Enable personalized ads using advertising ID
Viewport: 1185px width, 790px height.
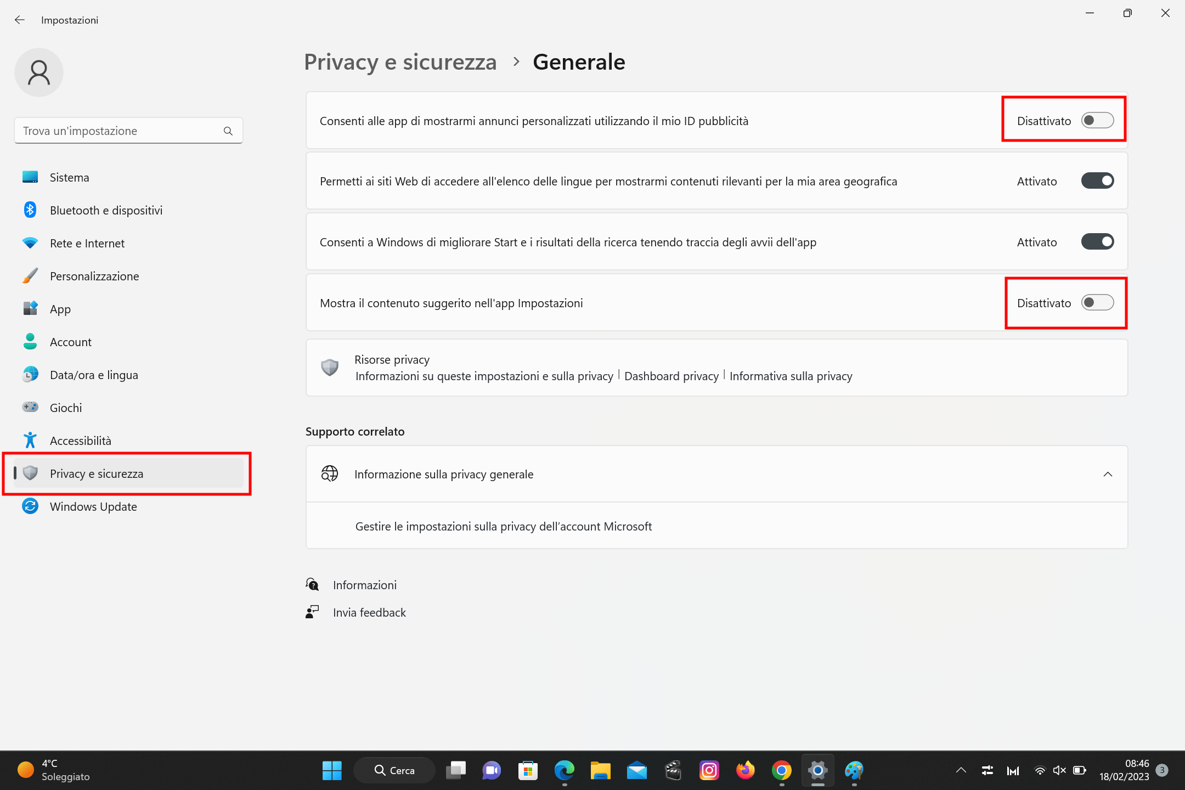(x=1097, y=120)
